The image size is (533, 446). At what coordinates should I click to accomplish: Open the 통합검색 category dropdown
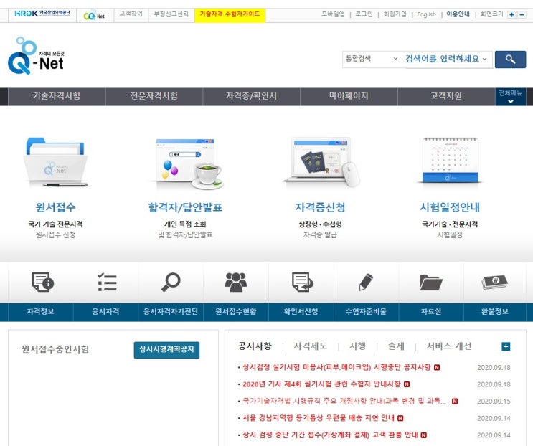pos(372,59)
